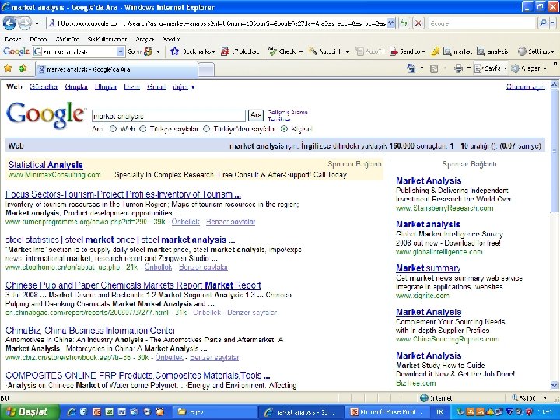This screenshot has height=420, width=560.
Task: Open the Dosya menu
Action: coord(13,40)
